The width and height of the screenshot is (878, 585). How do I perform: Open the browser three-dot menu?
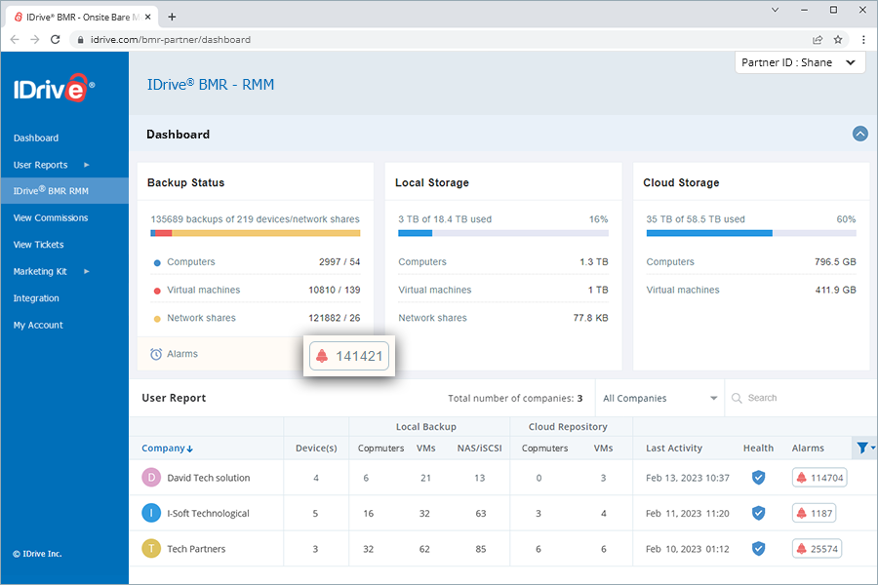863,40
